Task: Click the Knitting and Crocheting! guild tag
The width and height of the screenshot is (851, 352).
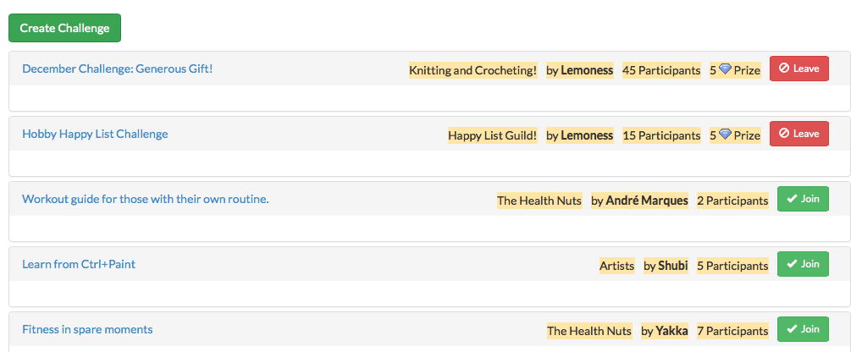Action: (472, 70)
